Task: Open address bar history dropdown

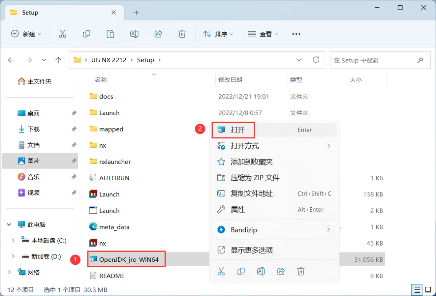Action: (x=299, y=60)
